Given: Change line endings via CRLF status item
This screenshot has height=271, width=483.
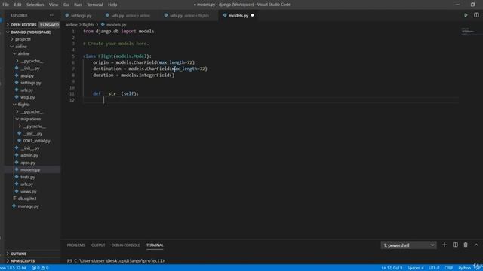Looking at the screenshot, I should [x=448, y=268].
